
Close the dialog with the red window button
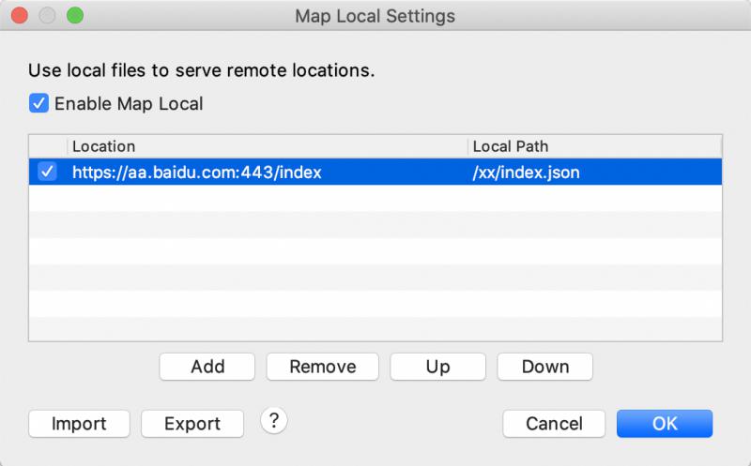(20, 16)
